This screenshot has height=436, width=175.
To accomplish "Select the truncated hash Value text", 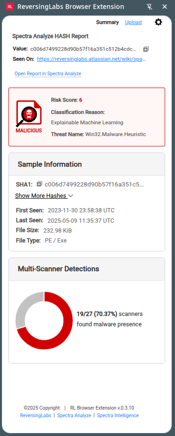I will [84, 49].
